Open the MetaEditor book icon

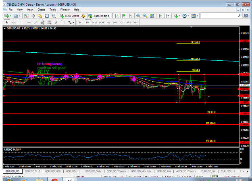coord(83,16)
